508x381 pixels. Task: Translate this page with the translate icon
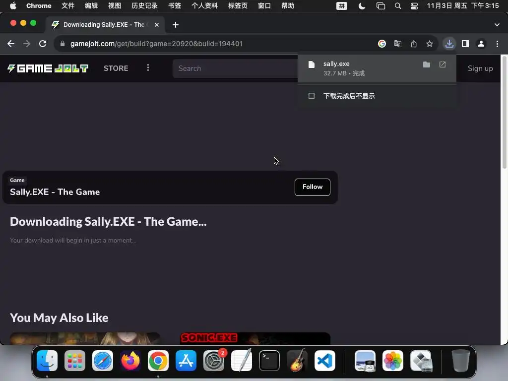(x=398, y=44)
